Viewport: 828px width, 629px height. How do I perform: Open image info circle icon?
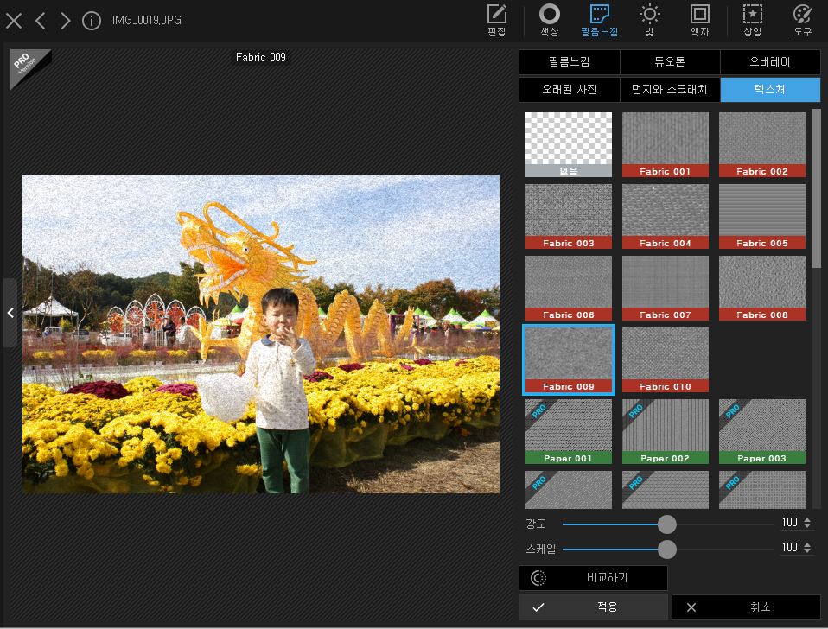pyautogui.click(x=92, y=21)
